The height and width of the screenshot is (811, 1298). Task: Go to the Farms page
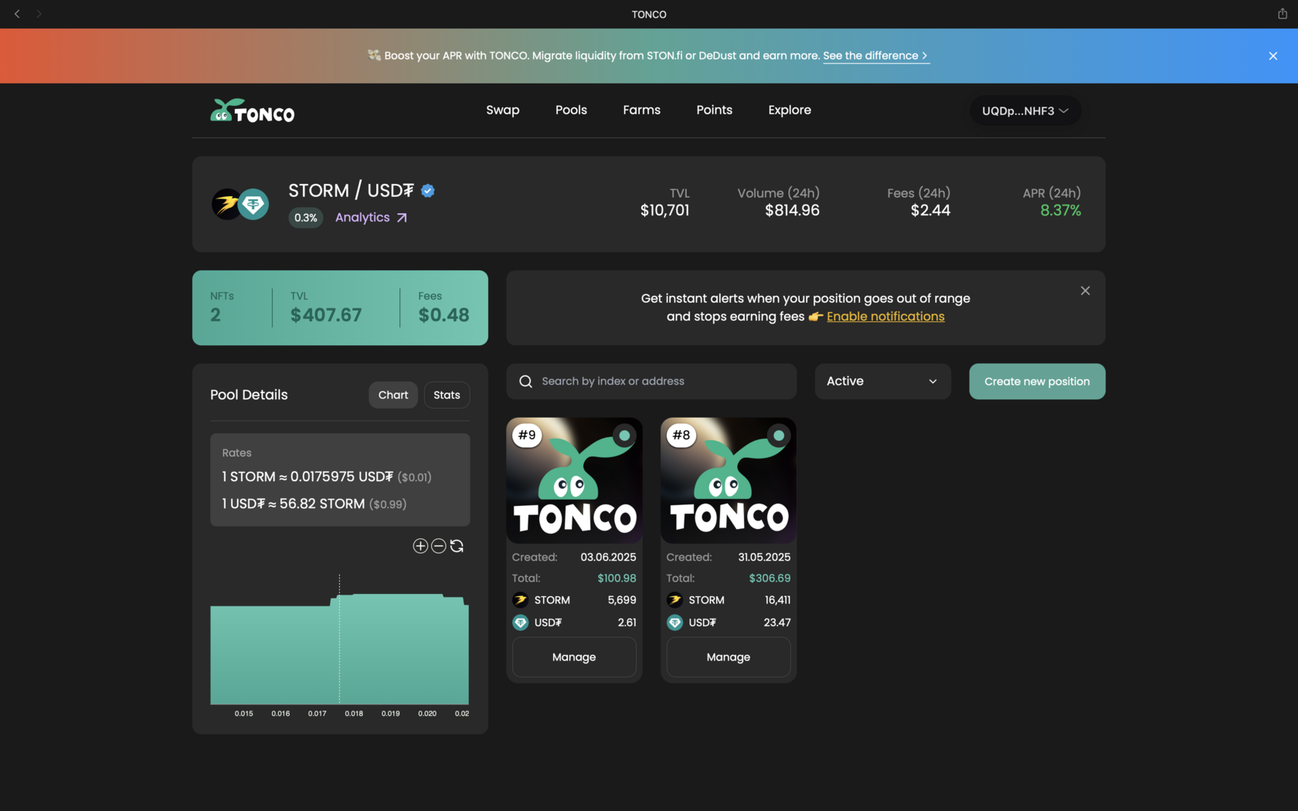click(x=642, y=110)
